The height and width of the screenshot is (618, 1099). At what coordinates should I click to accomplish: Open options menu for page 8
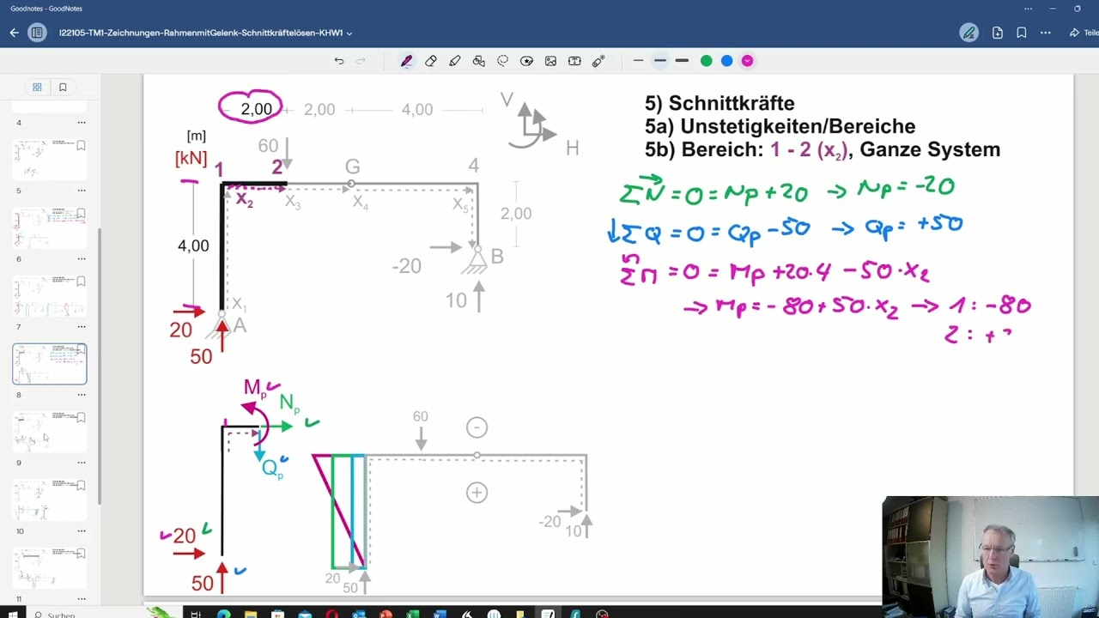tap(82, 395)
